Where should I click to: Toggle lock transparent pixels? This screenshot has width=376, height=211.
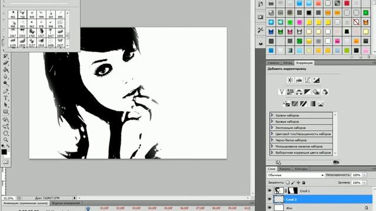pyautogui.click(x=287, y=182)
